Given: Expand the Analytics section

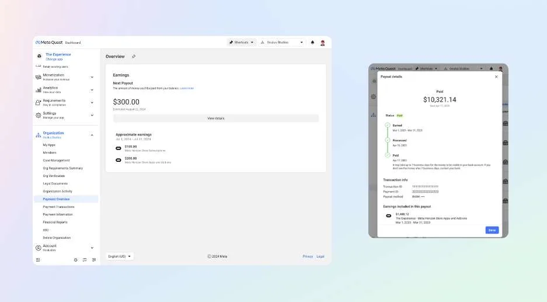Looking at the screenshot, I should tap(92, 90).
